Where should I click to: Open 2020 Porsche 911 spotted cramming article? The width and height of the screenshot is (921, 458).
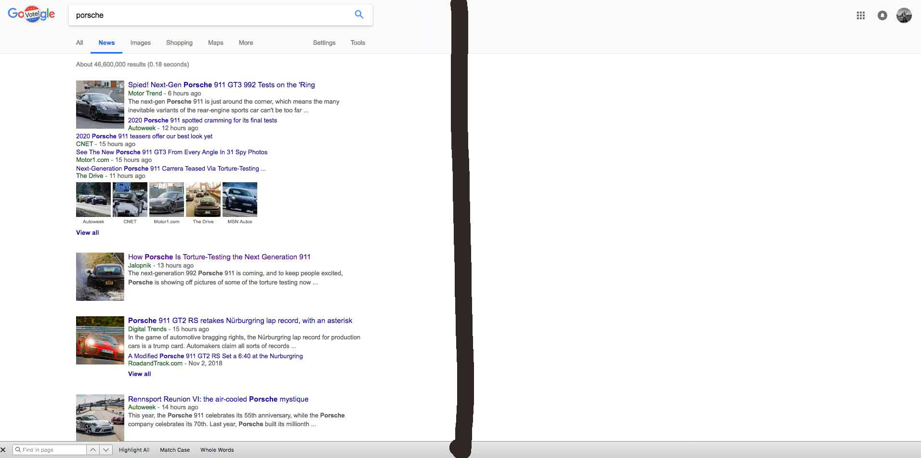pyautogui.click(x=202, y=121)
